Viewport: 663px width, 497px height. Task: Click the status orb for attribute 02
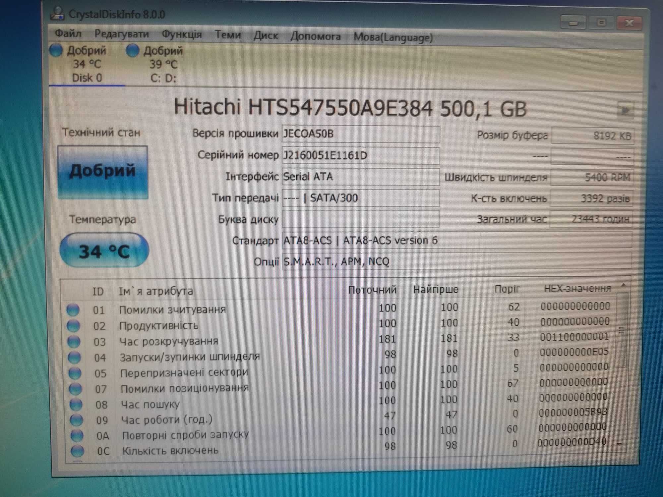coord(74,326)
